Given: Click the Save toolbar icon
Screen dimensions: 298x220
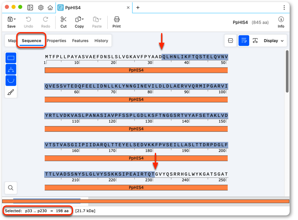Looking at the screenshot, I should pos(10,19).
